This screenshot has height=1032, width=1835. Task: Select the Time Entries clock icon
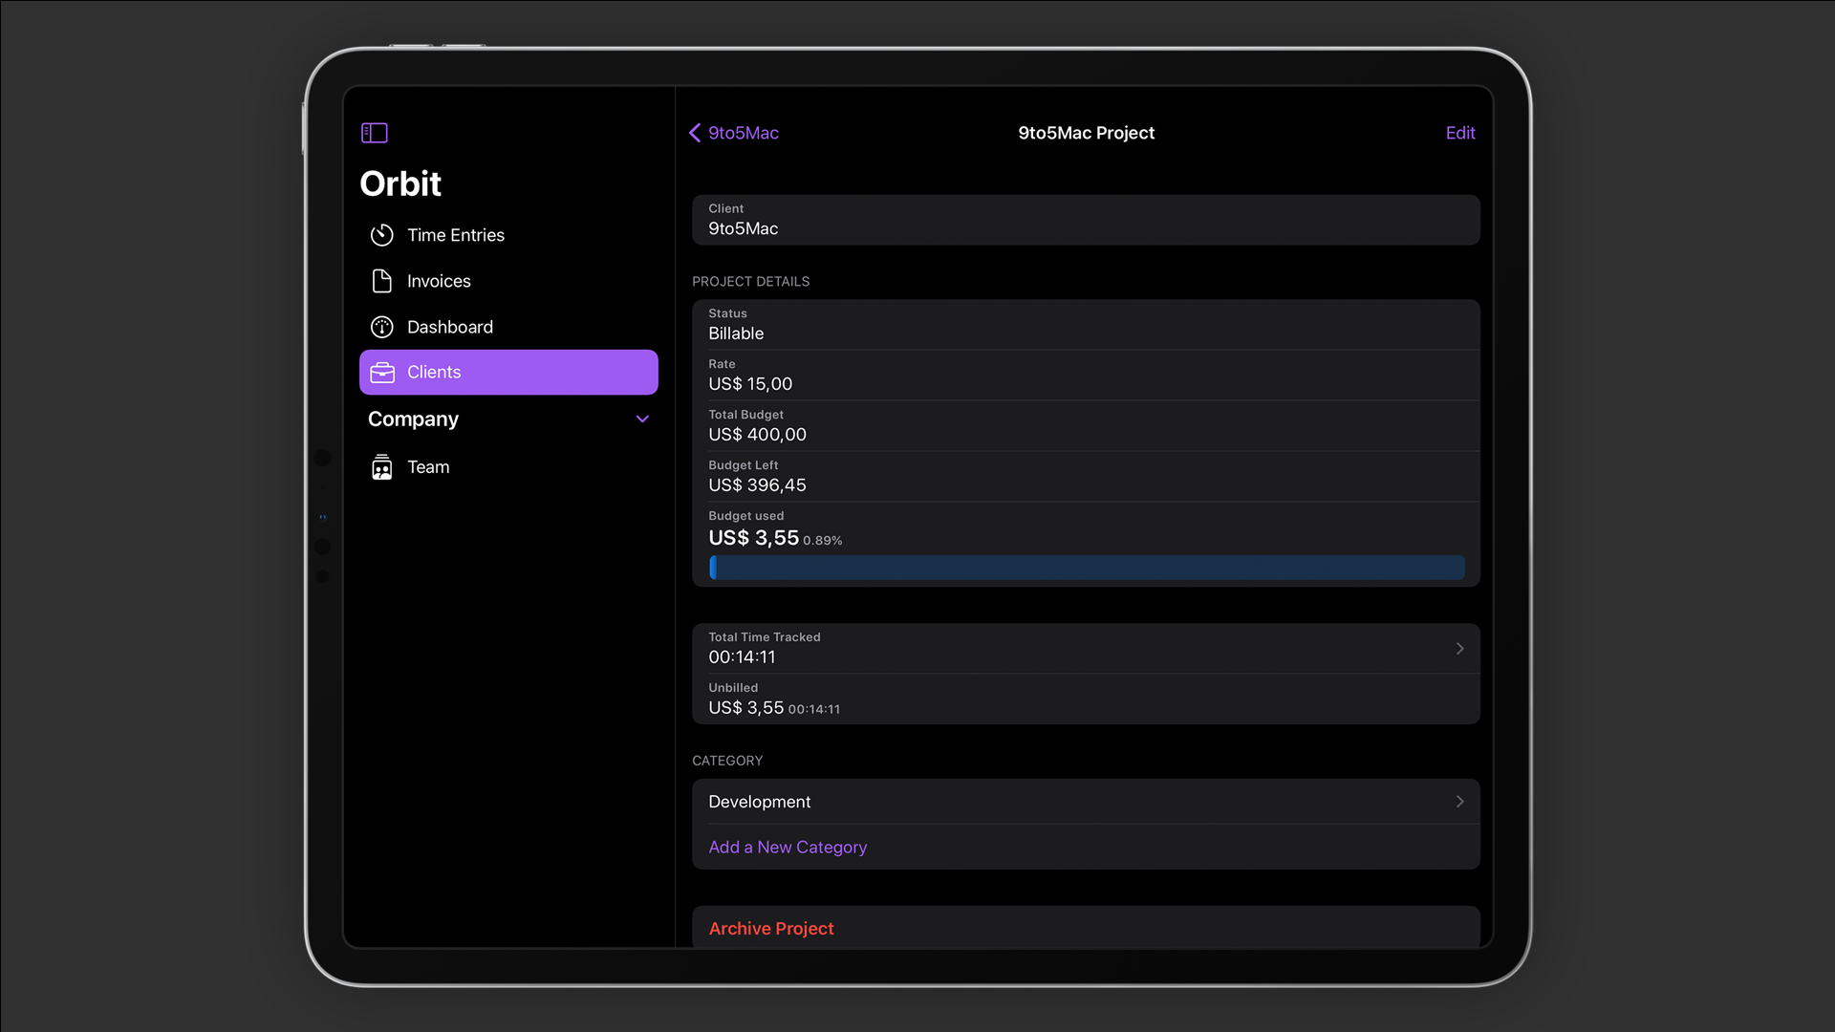click(381, 234)
